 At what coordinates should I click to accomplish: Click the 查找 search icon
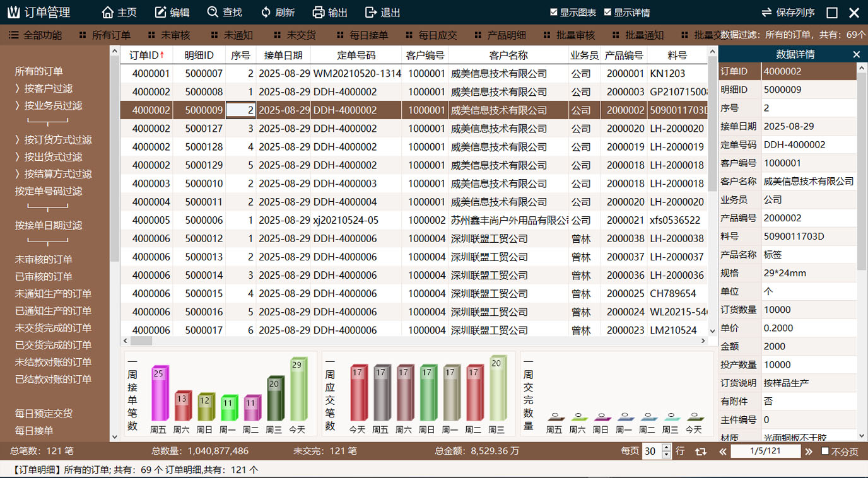(213, 13)
